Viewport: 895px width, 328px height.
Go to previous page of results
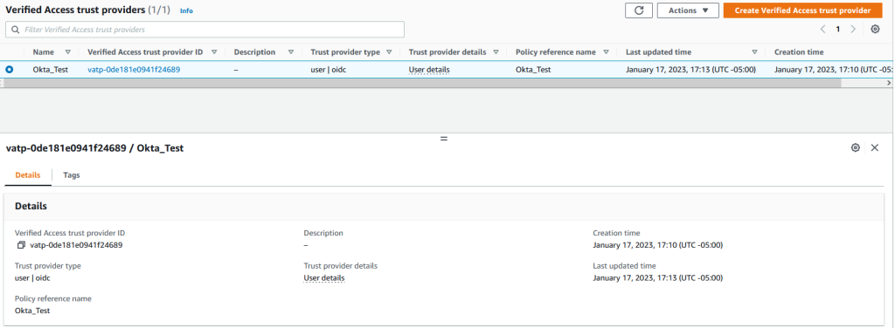(x=822, y=29)
